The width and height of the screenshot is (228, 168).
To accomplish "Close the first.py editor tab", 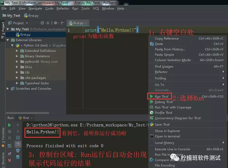I will click(86, 23).
